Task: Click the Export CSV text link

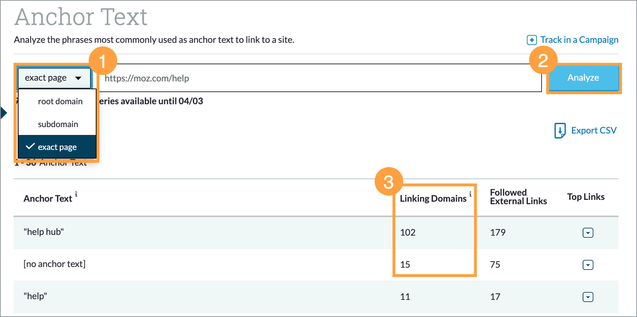Action: [593, 131]
